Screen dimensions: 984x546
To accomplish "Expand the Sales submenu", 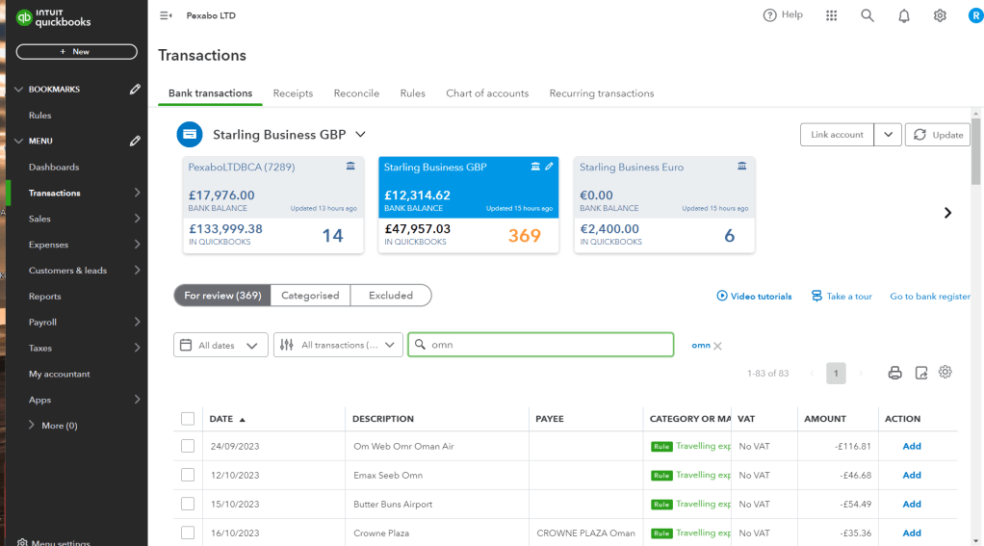I will tap(137, 219).
